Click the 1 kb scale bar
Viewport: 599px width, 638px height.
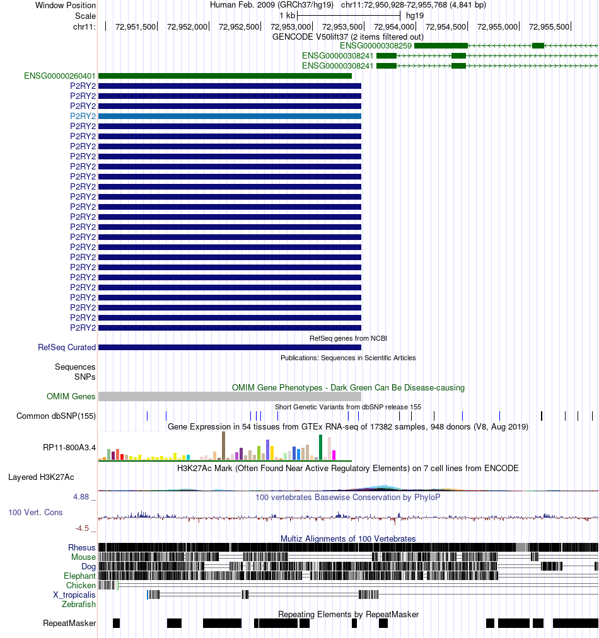pyautogui.click(x=349, y=16)
